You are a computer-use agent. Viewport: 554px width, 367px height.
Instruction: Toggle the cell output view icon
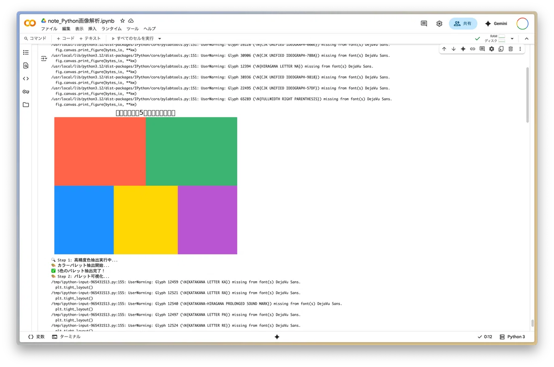pos(44,59)
